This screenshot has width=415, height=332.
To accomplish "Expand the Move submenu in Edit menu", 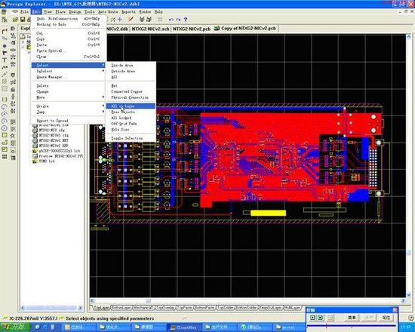I will (68, 97).
